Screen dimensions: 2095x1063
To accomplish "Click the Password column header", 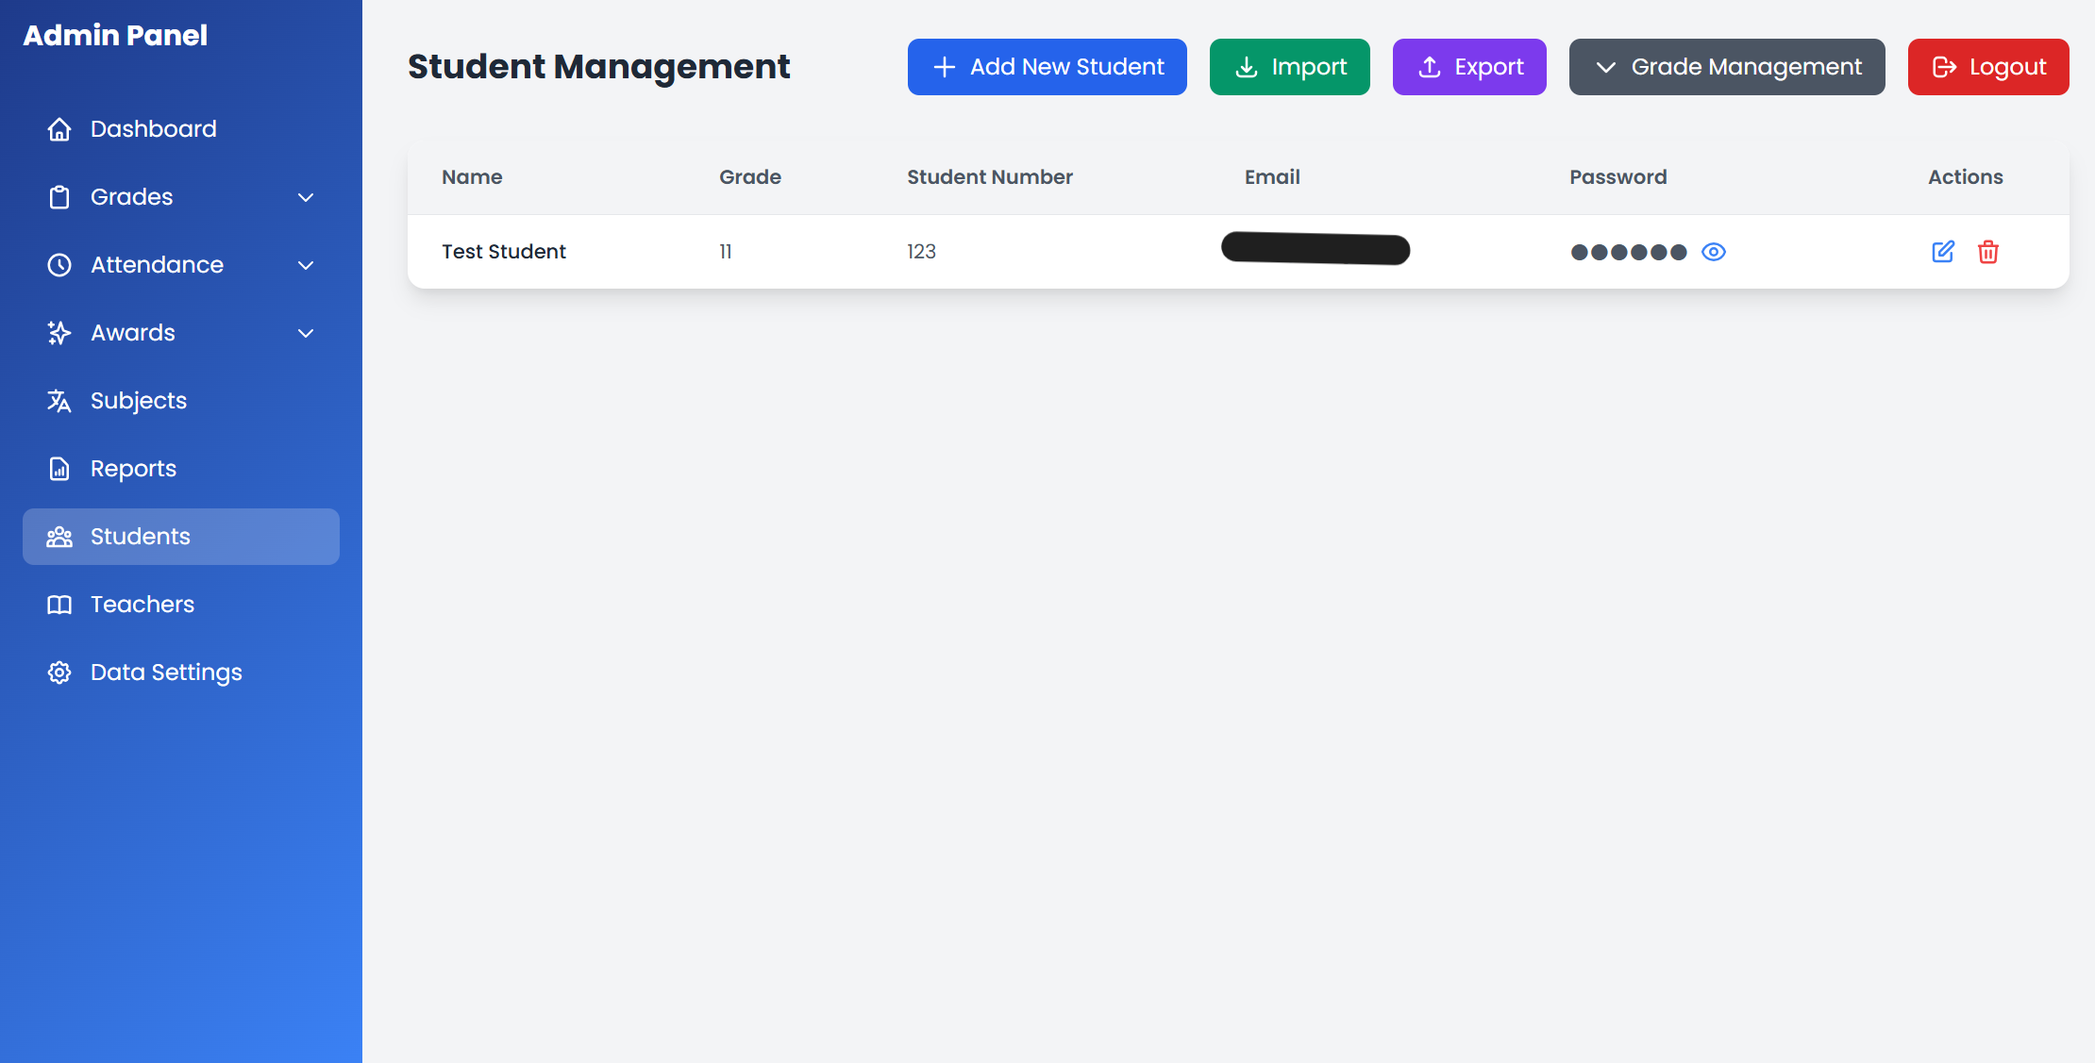I will point(1618,177).
